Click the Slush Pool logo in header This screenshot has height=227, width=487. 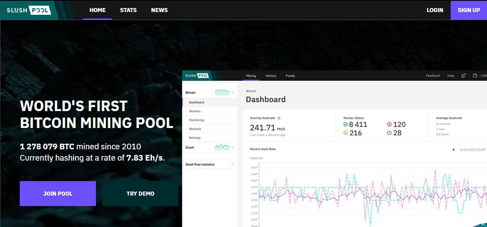click(29, 10)
